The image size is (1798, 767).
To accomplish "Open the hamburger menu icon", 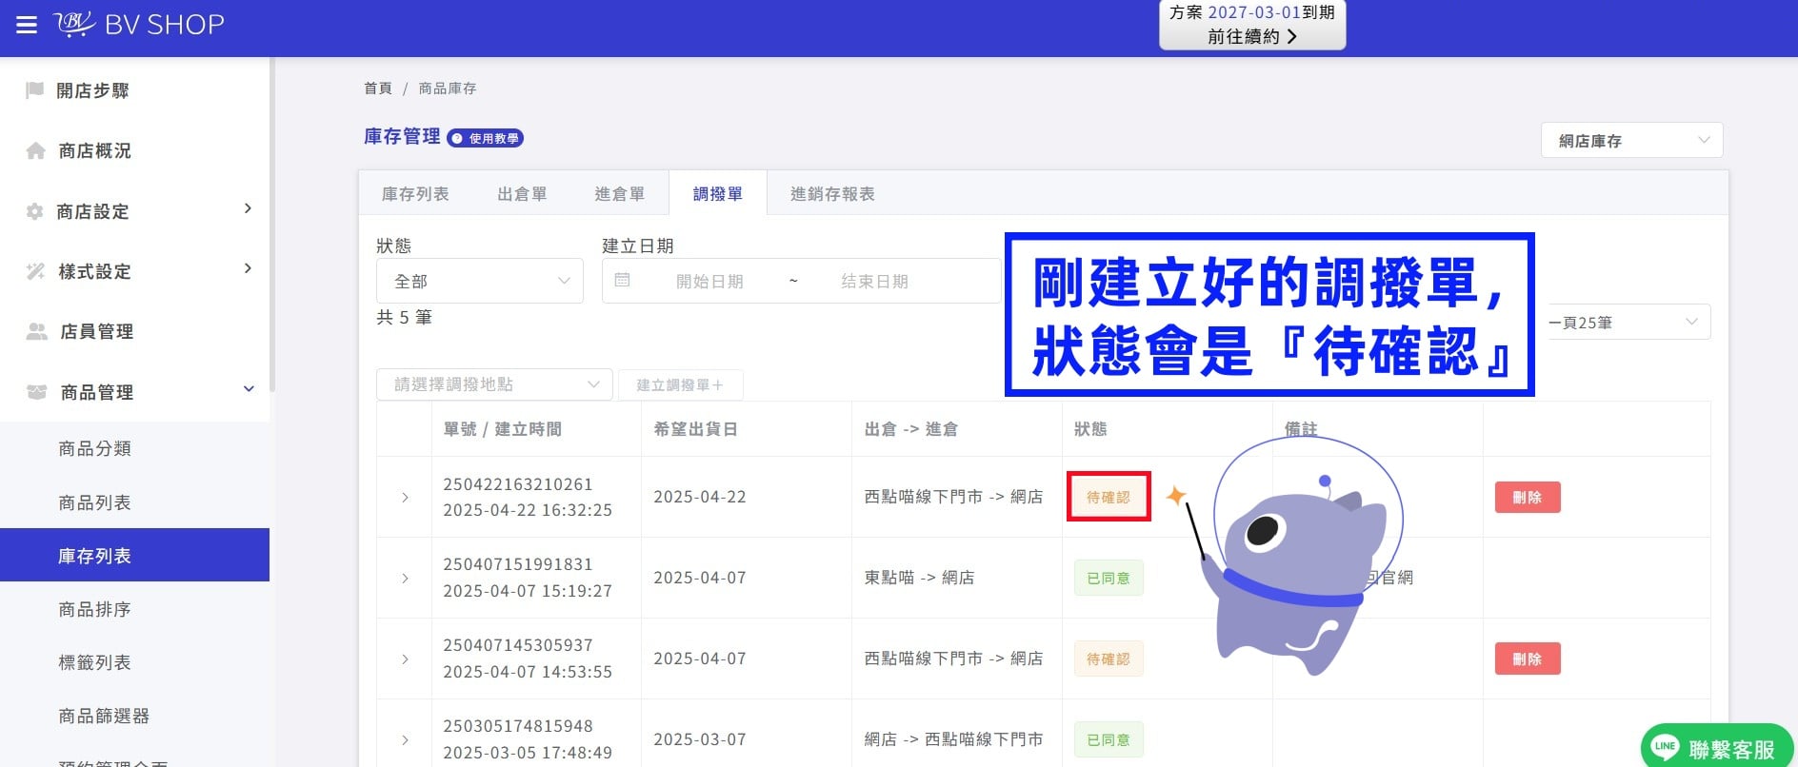I will [x=27, y=25].
